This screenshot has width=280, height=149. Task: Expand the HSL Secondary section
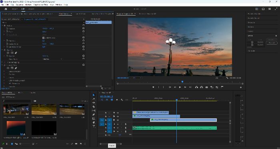click(x=4, y=84)
